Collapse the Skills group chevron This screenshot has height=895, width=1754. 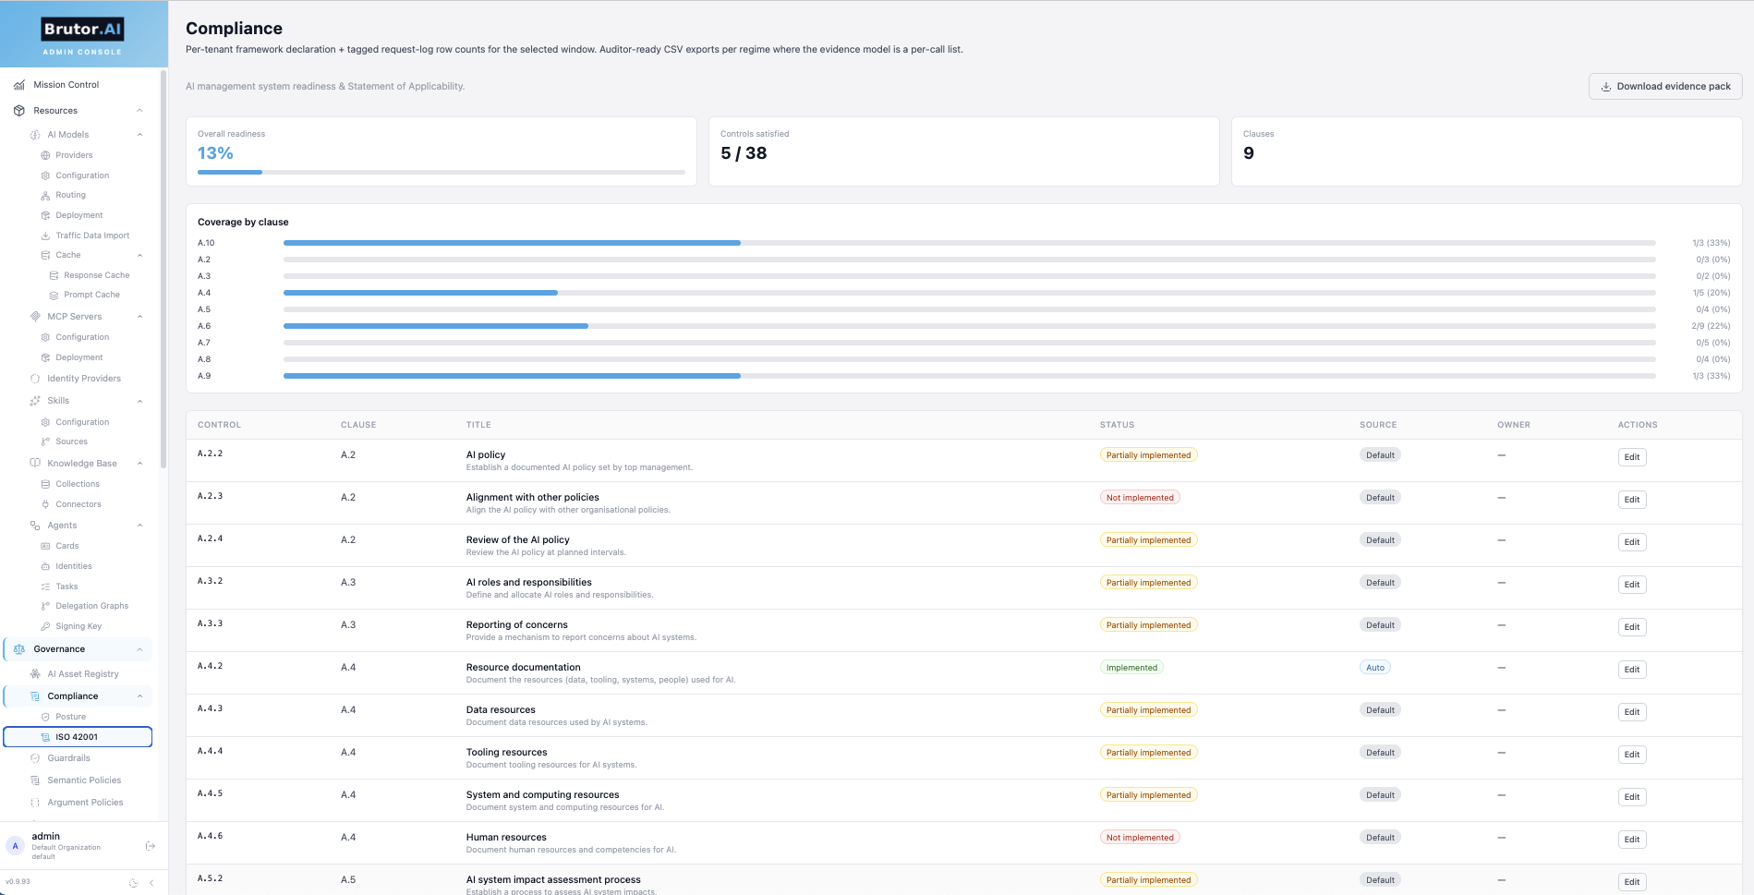coord(139,401)
